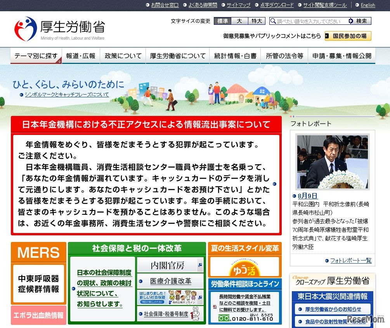This screenshot has width=390, height=328.
Task: Open the よくある御質問 link
Action: coord(203,5)
